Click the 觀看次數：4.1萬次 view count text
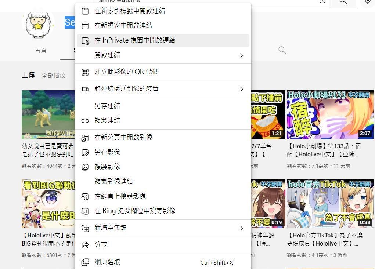375x269 pixels. point(307,255)
